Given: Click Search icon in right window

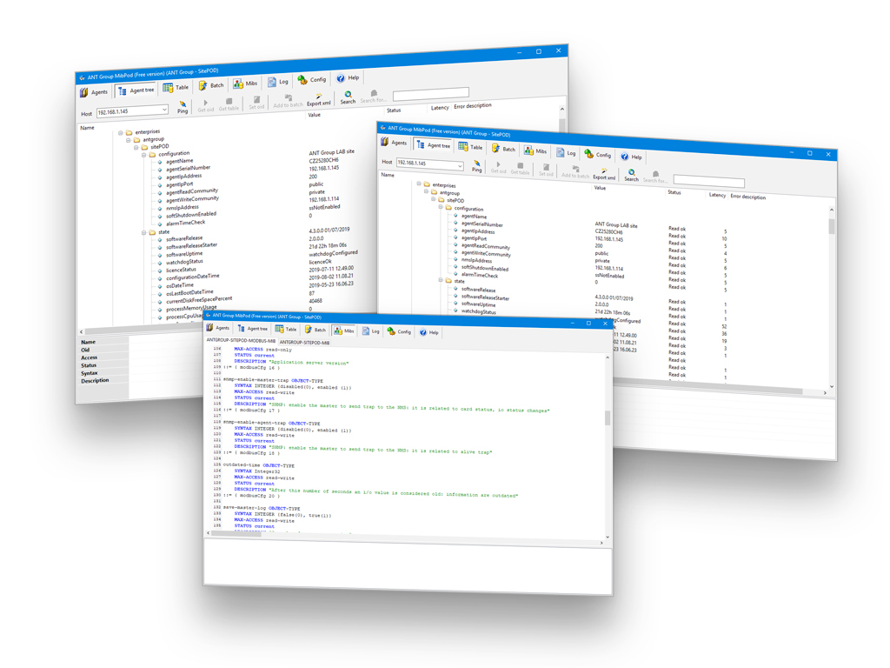Looking at the screenshot, I should [631, 175].
